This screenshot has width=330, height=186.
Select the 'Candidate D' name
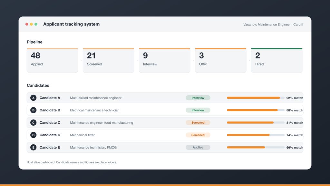pos(50,135)
